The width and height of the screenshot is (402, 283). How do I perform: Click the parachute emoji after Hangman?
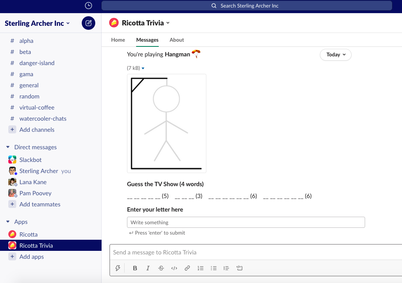[196, 54]
